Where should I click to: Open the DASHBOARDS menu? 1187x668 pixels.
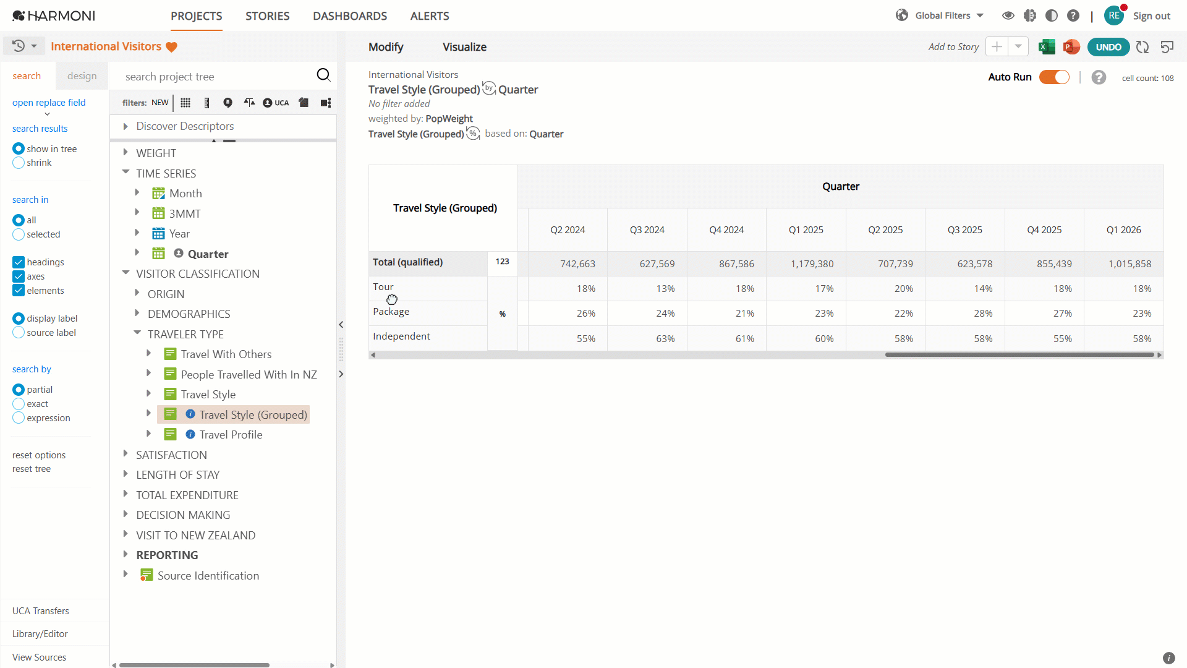tap(350, 16)
